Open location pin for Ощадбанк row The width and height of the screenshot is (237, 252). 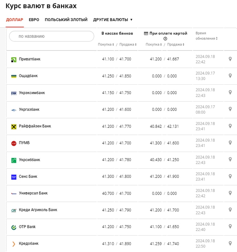coord(230,76)
